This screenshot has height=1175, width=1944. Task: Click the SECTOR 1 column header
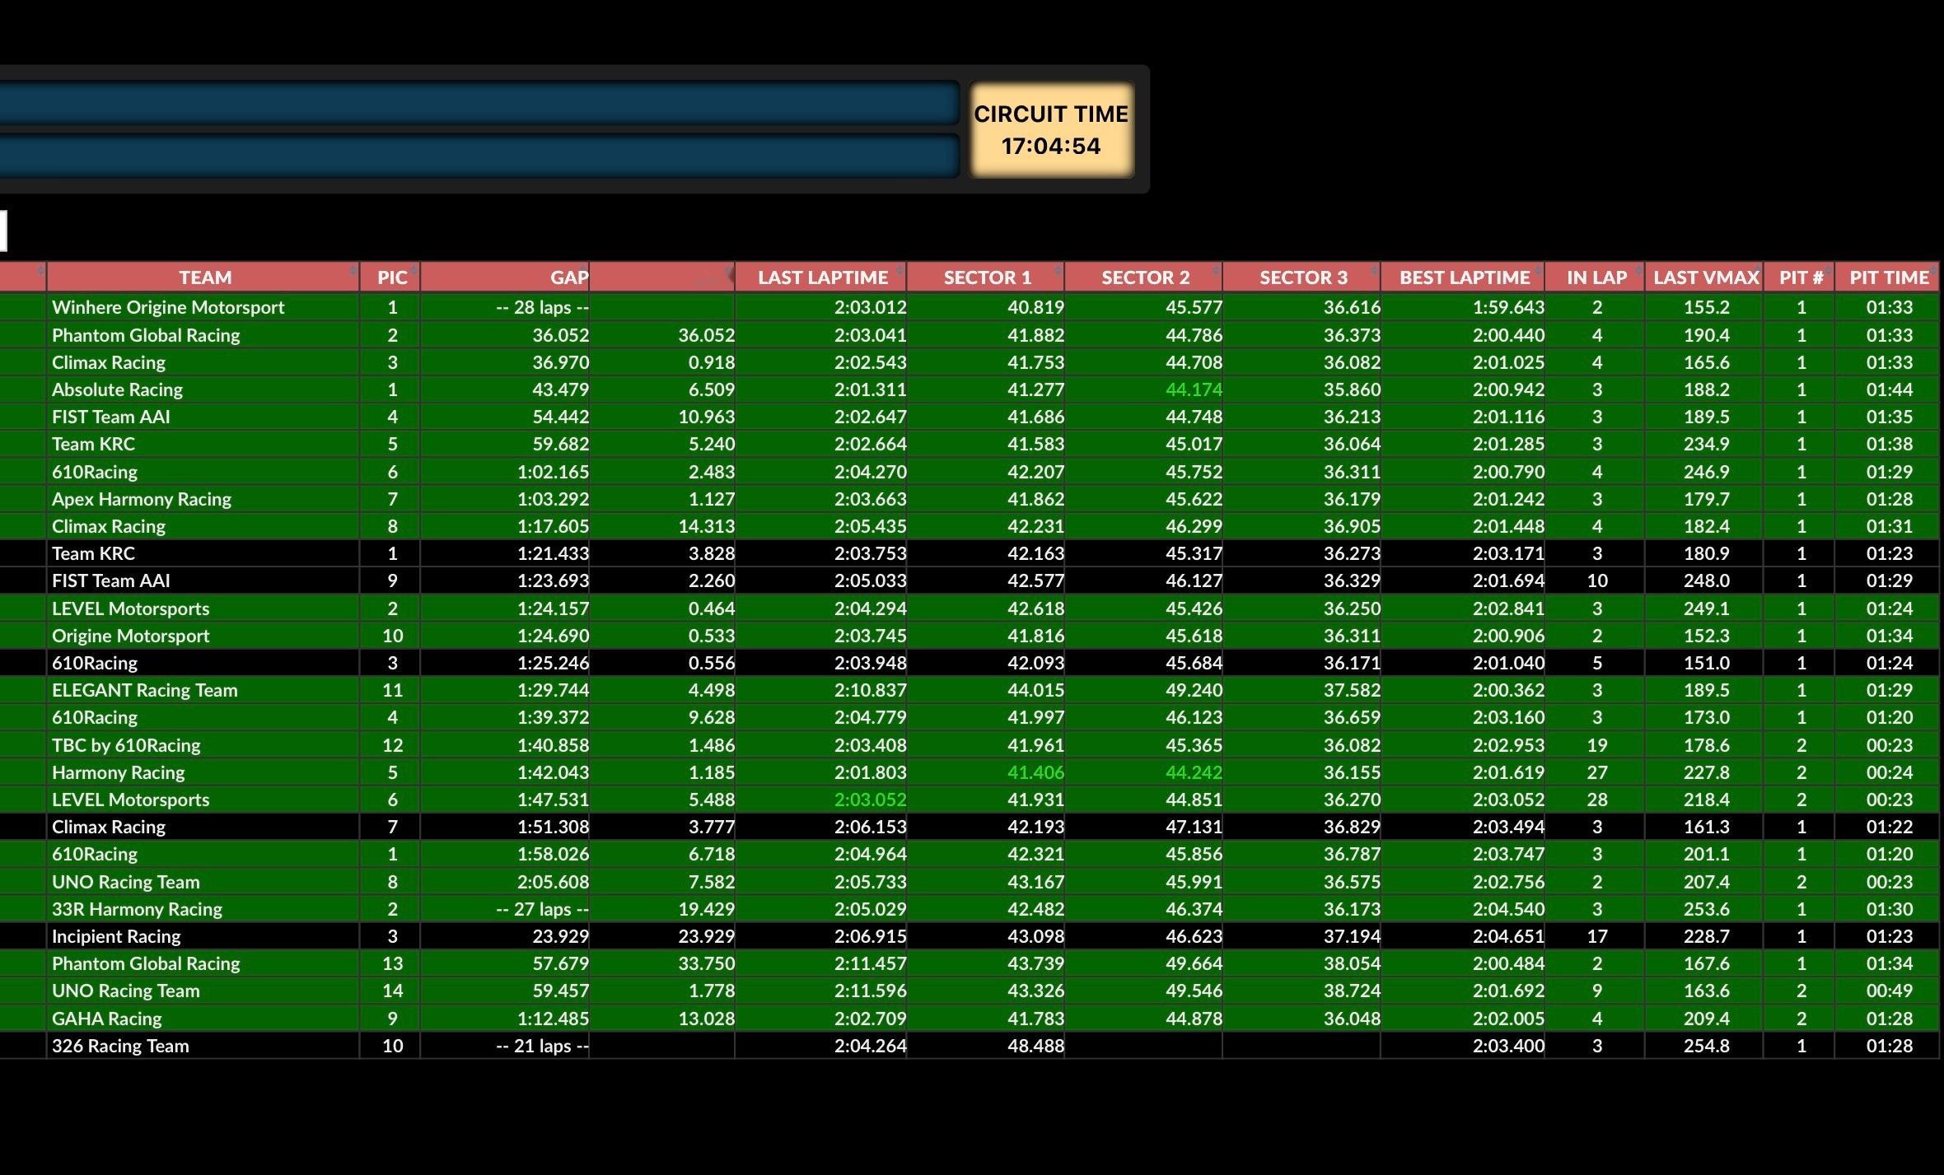tap(986, 277)
